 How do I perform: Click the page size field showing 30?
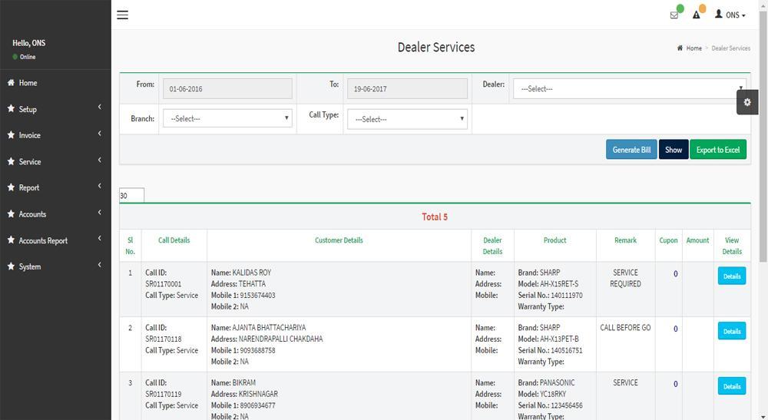point(131,195)
